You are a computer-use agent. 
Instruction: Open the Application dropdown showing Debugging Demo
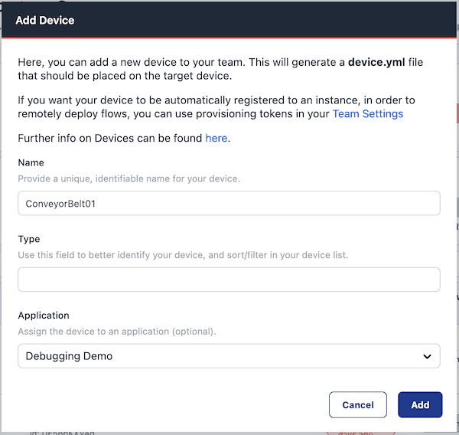(x=222, y=356)
